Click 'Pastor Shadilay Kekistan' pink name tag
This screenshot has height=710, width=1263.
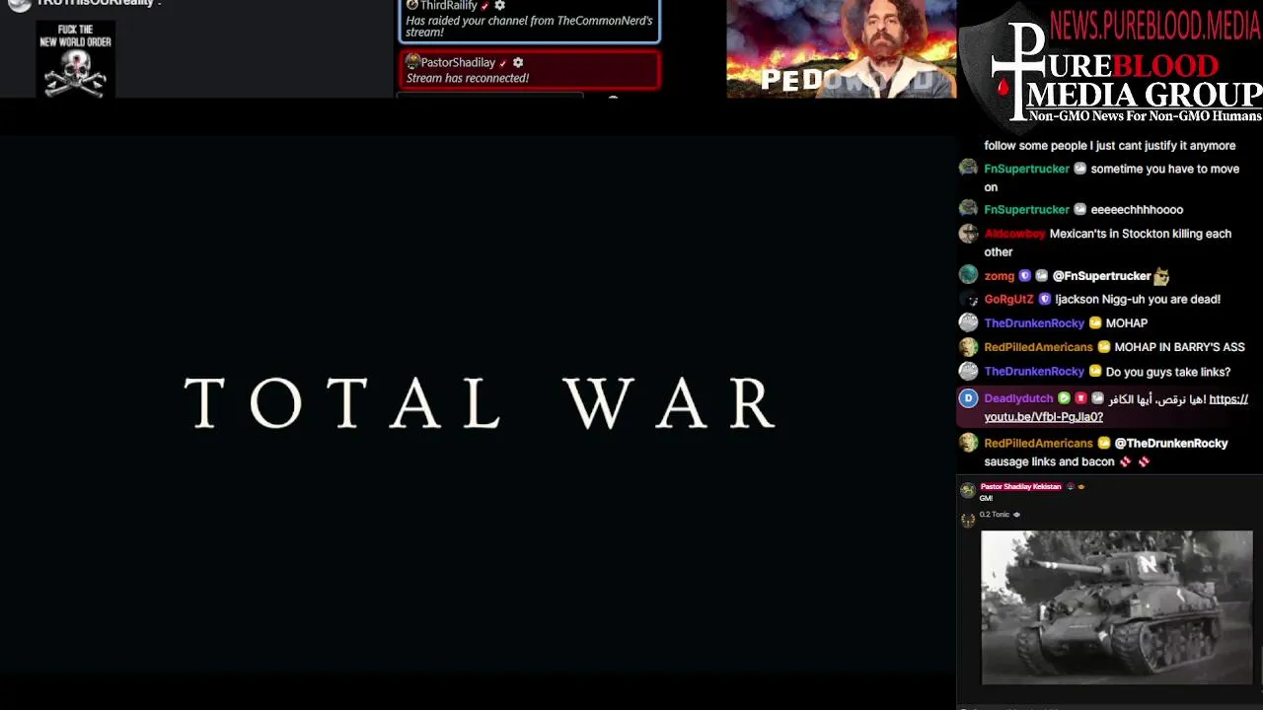tap(1020, 486)
